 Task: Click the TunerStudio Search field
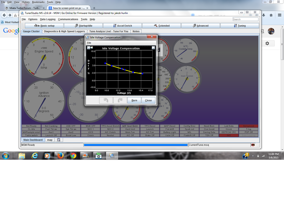[x=245, y=19]
